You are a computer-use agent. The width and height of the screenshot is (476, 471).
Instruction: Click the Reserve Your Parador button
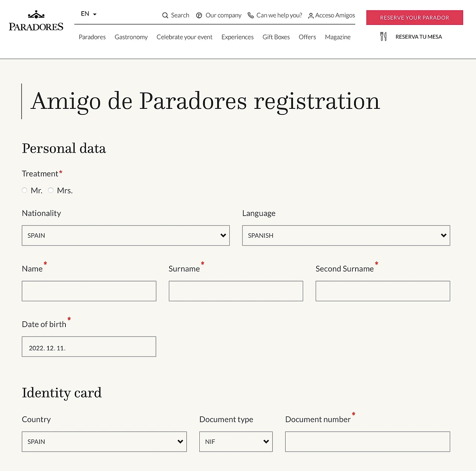pyautogui.click(x=415, y=17)
